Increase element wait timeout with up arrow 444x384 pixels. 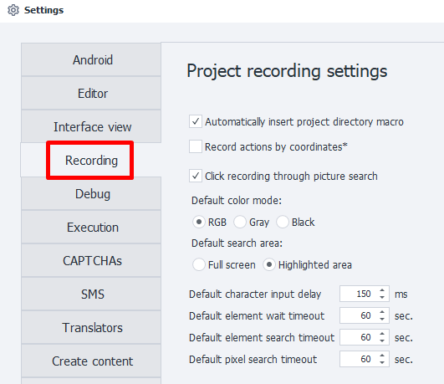coord(382,312)
